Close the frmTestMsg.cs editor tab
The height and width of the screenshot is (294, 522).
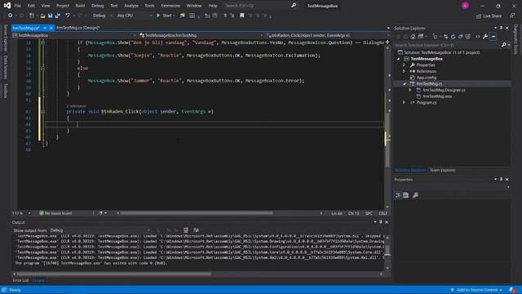[x=51, y=28]
